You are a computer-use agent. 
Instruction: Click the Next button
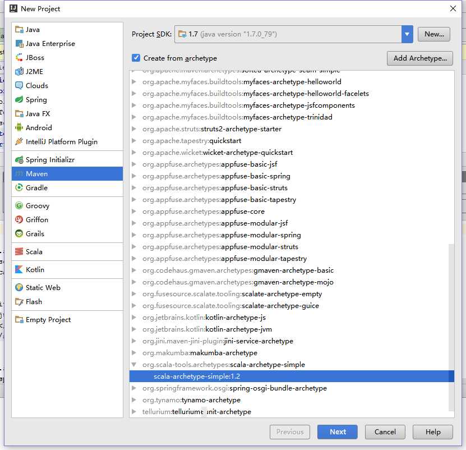[x=338, y=432]
